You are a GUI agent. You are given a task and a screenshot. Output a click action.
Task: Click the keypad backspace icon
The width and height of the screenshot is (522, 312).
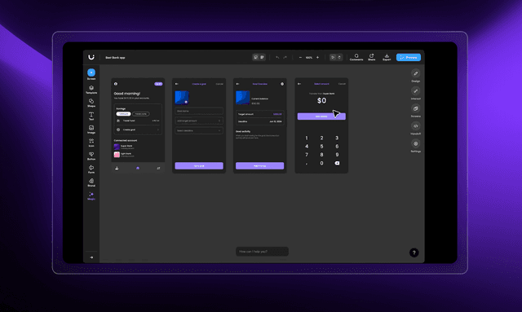pyautogui.click(x=337, y=163)
